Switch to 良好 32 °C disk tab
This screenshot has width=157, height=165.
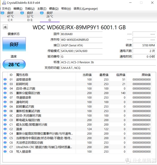click(30, 16)
